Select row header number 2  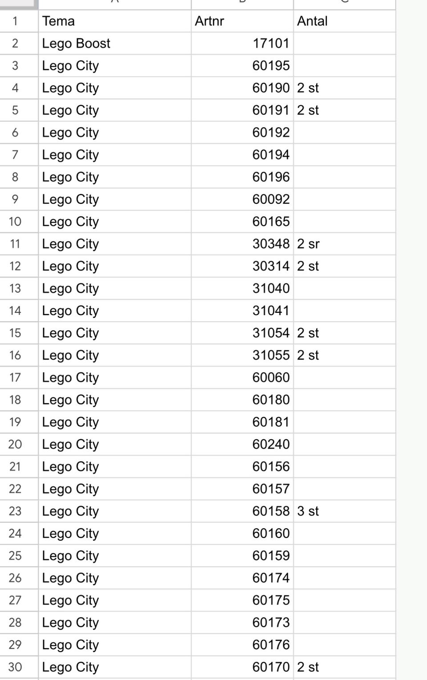pos(15,43)
